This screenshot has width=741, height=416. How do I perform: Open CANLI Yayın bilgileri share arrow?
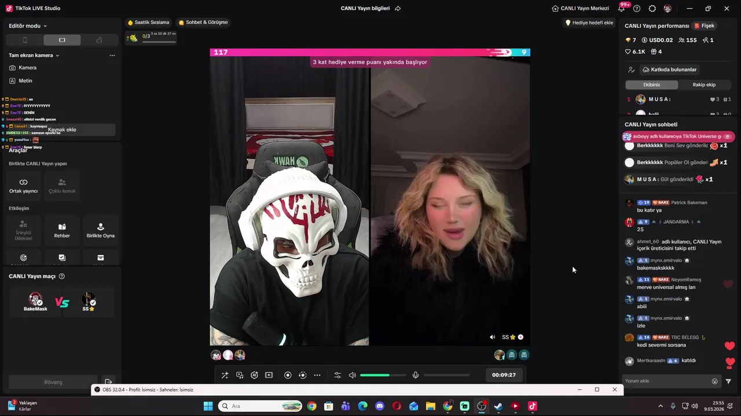click(398, 9)
